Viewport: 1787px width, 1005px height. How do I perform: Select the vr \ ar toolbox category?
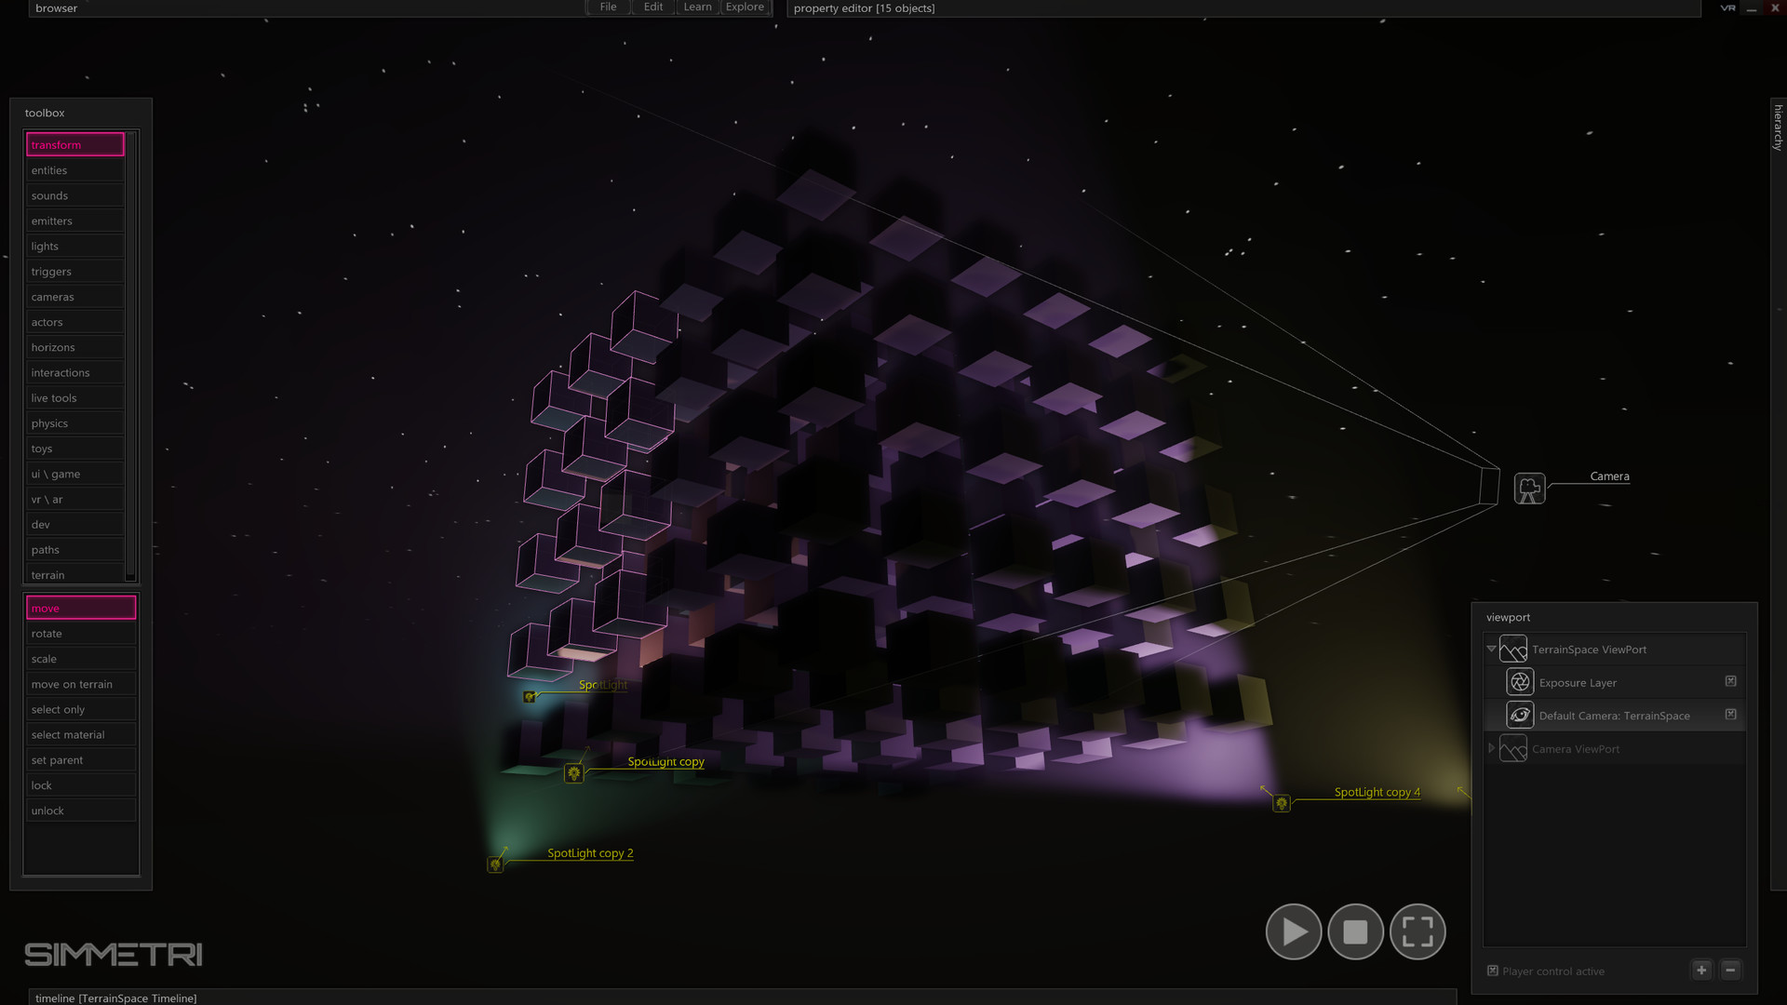[x=74, y=499]
